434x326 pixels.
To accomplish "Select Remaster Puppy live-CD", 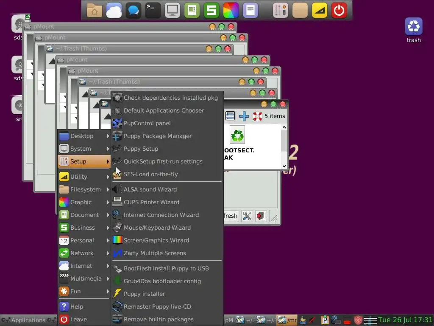I will tap(167, 306).
